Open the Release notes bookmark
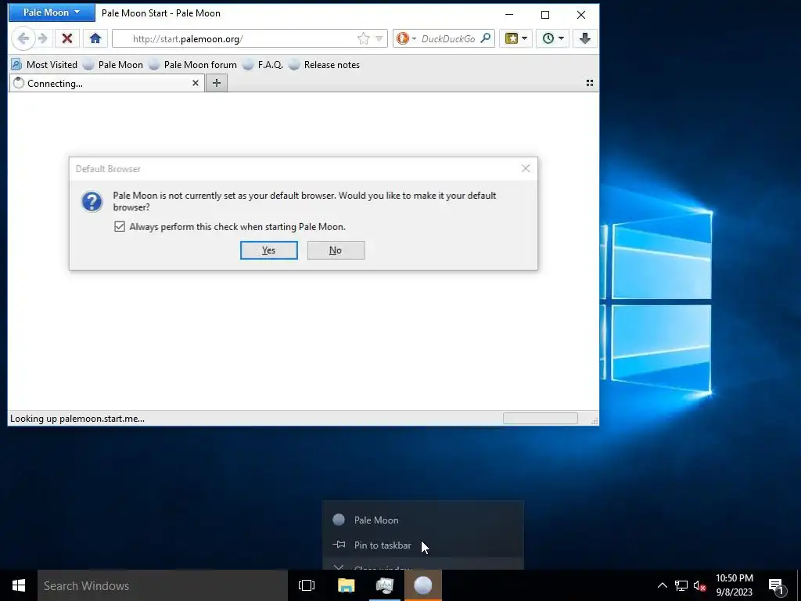This screenshot has width=801, height=601. pyautogui.click(x=325, y=65)
